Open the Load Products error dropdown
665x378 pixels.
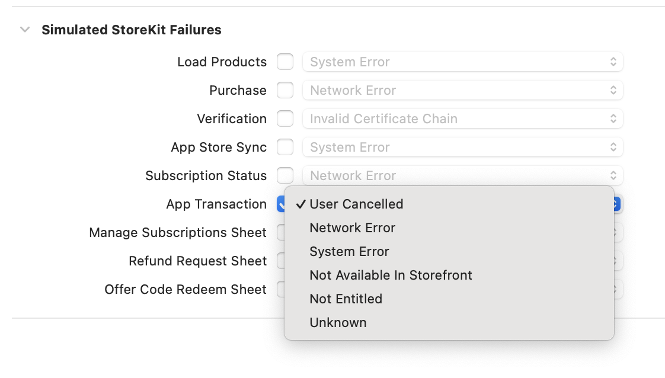coord(463,62)
